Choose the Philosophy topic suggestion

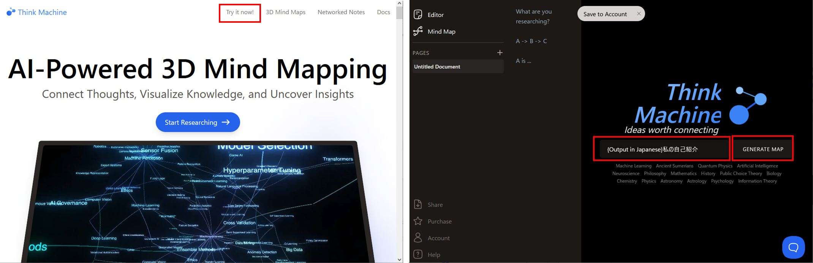(655, 174)
